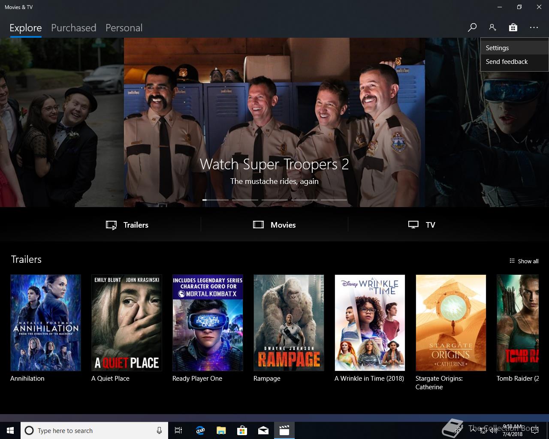
Task: Open the Mail app taskbar icon
Action: [x=263, y=430]
